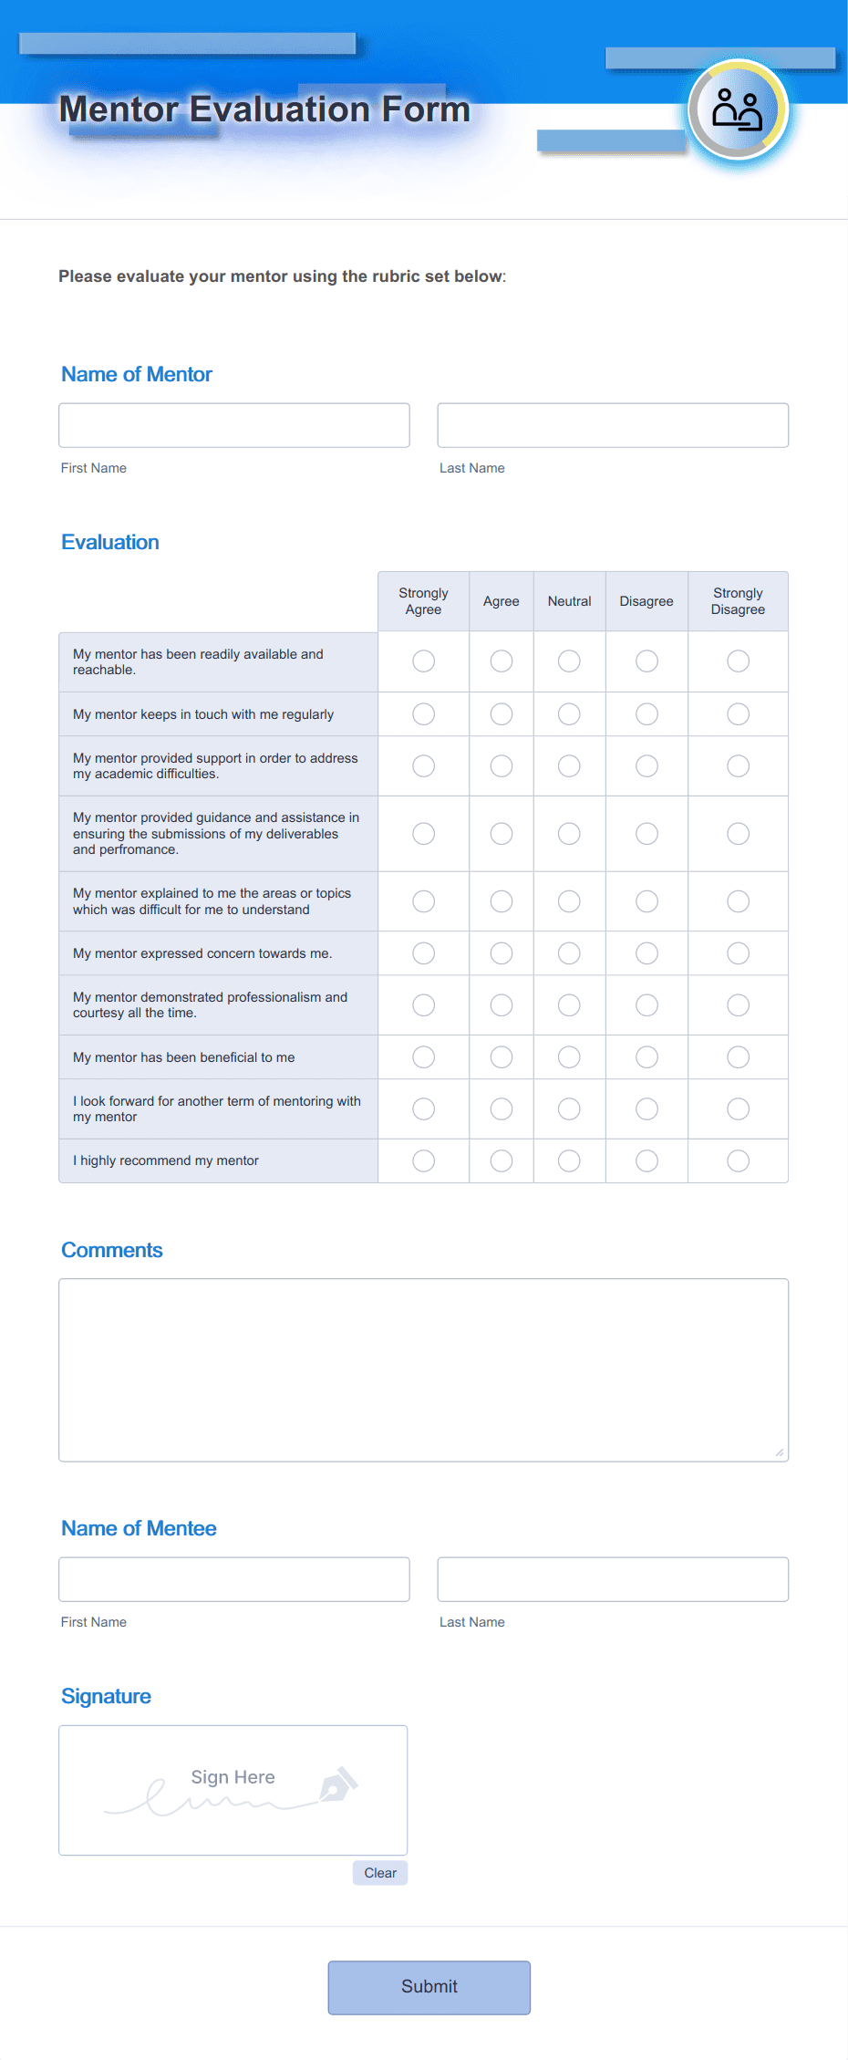Select Strongly Agree for highly recommending mentor
848x2060 pixels.
click(x=423, y=1160)
